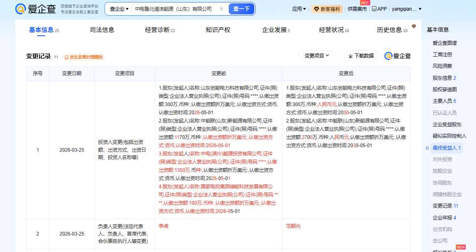Click the 查一下 search button
Image resolution: width=476 pixels, height=252 pixels.
pyautogui.click(x=241, y=9)
